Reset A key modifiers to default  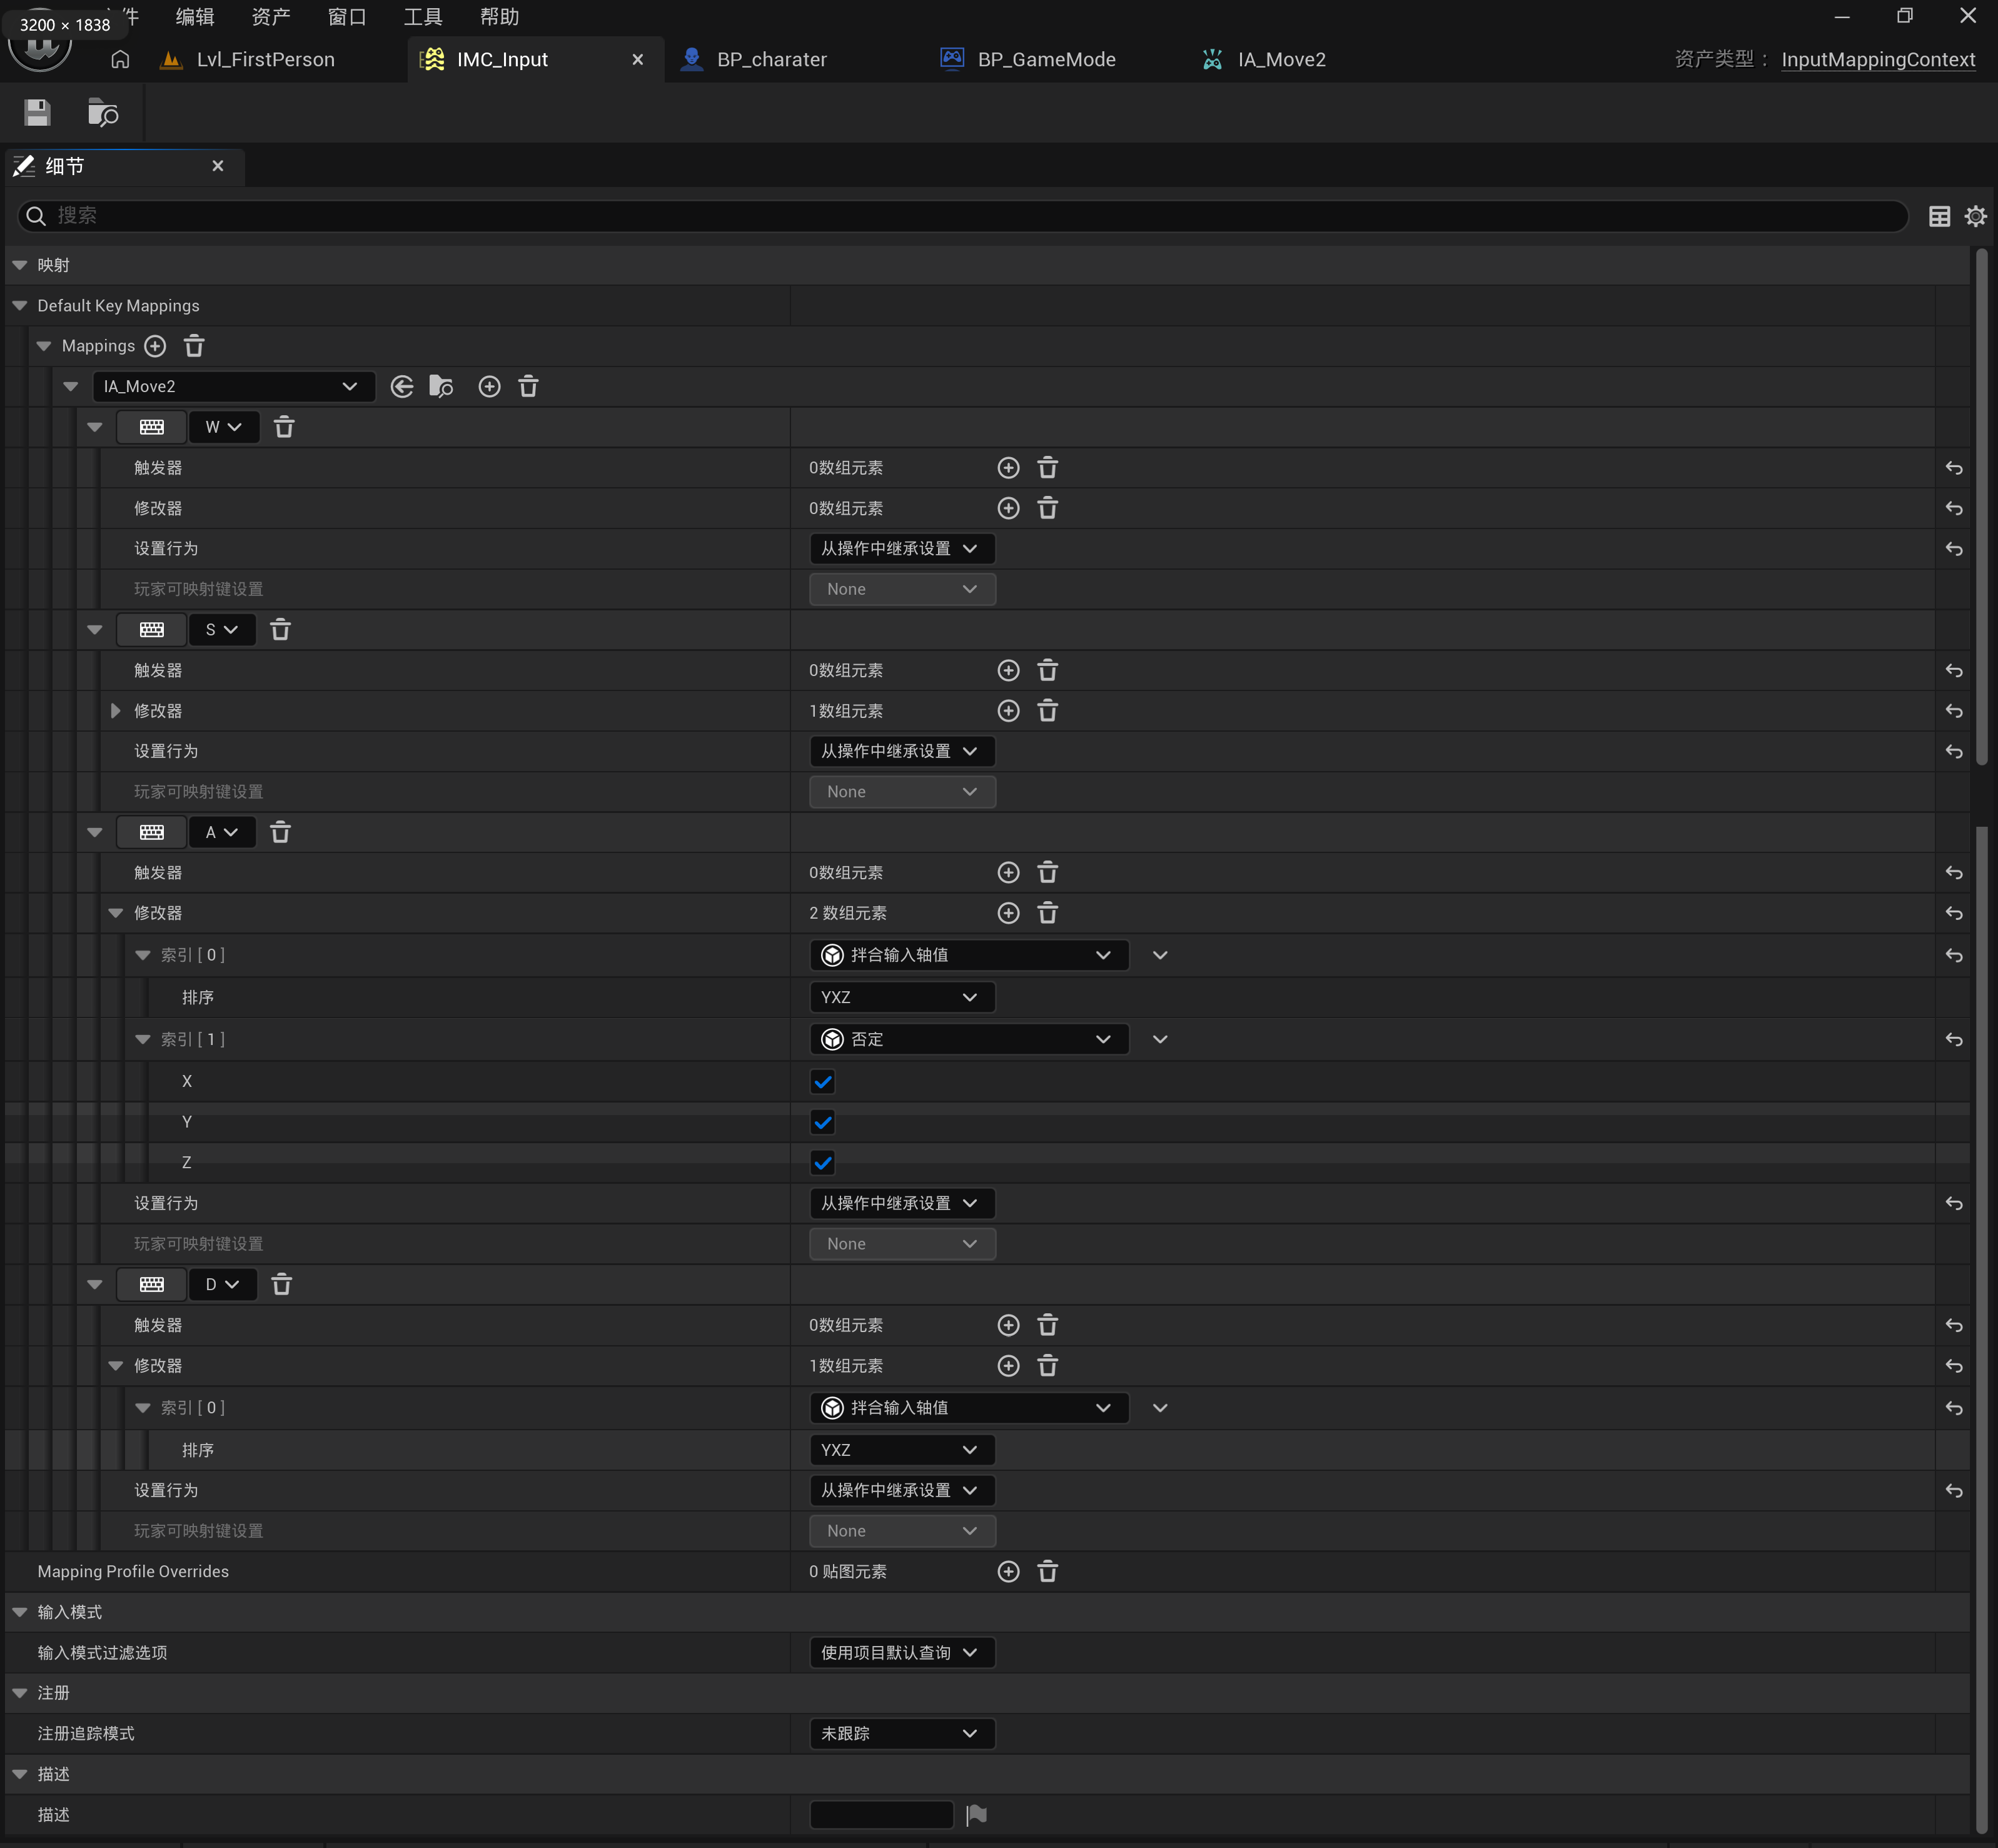[x=1953, y=914]
